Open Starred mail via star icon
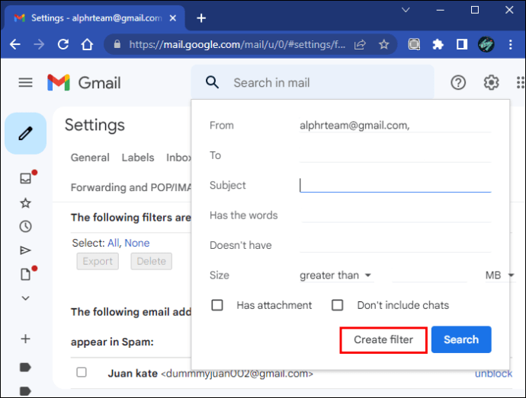The image size is (526, 398). (x=25, y=203)
